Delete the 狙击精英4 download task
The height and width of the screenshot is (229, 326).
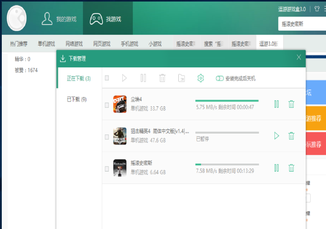pyautogui.click(x=291, y=136)
